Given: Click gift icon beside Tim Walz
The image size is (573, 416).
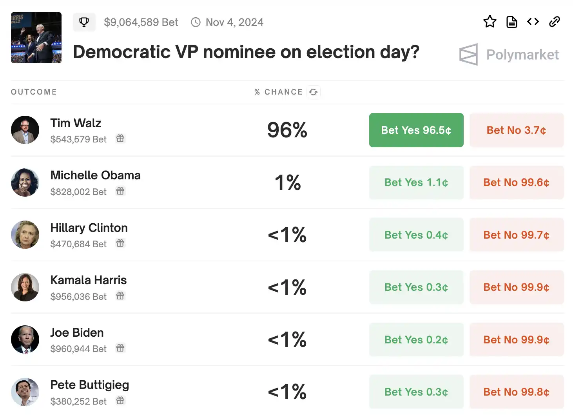Looking at the screenshot, I should [x=120, y=139].
